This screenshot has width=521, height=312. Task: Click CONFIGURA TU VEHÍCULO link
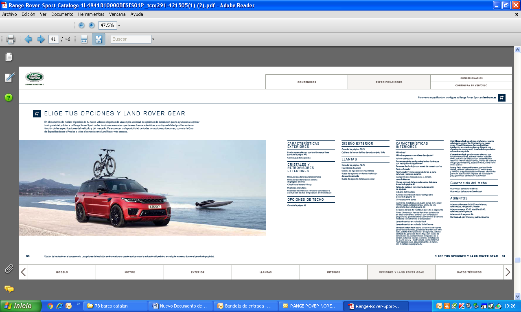(x=471, y=85)
